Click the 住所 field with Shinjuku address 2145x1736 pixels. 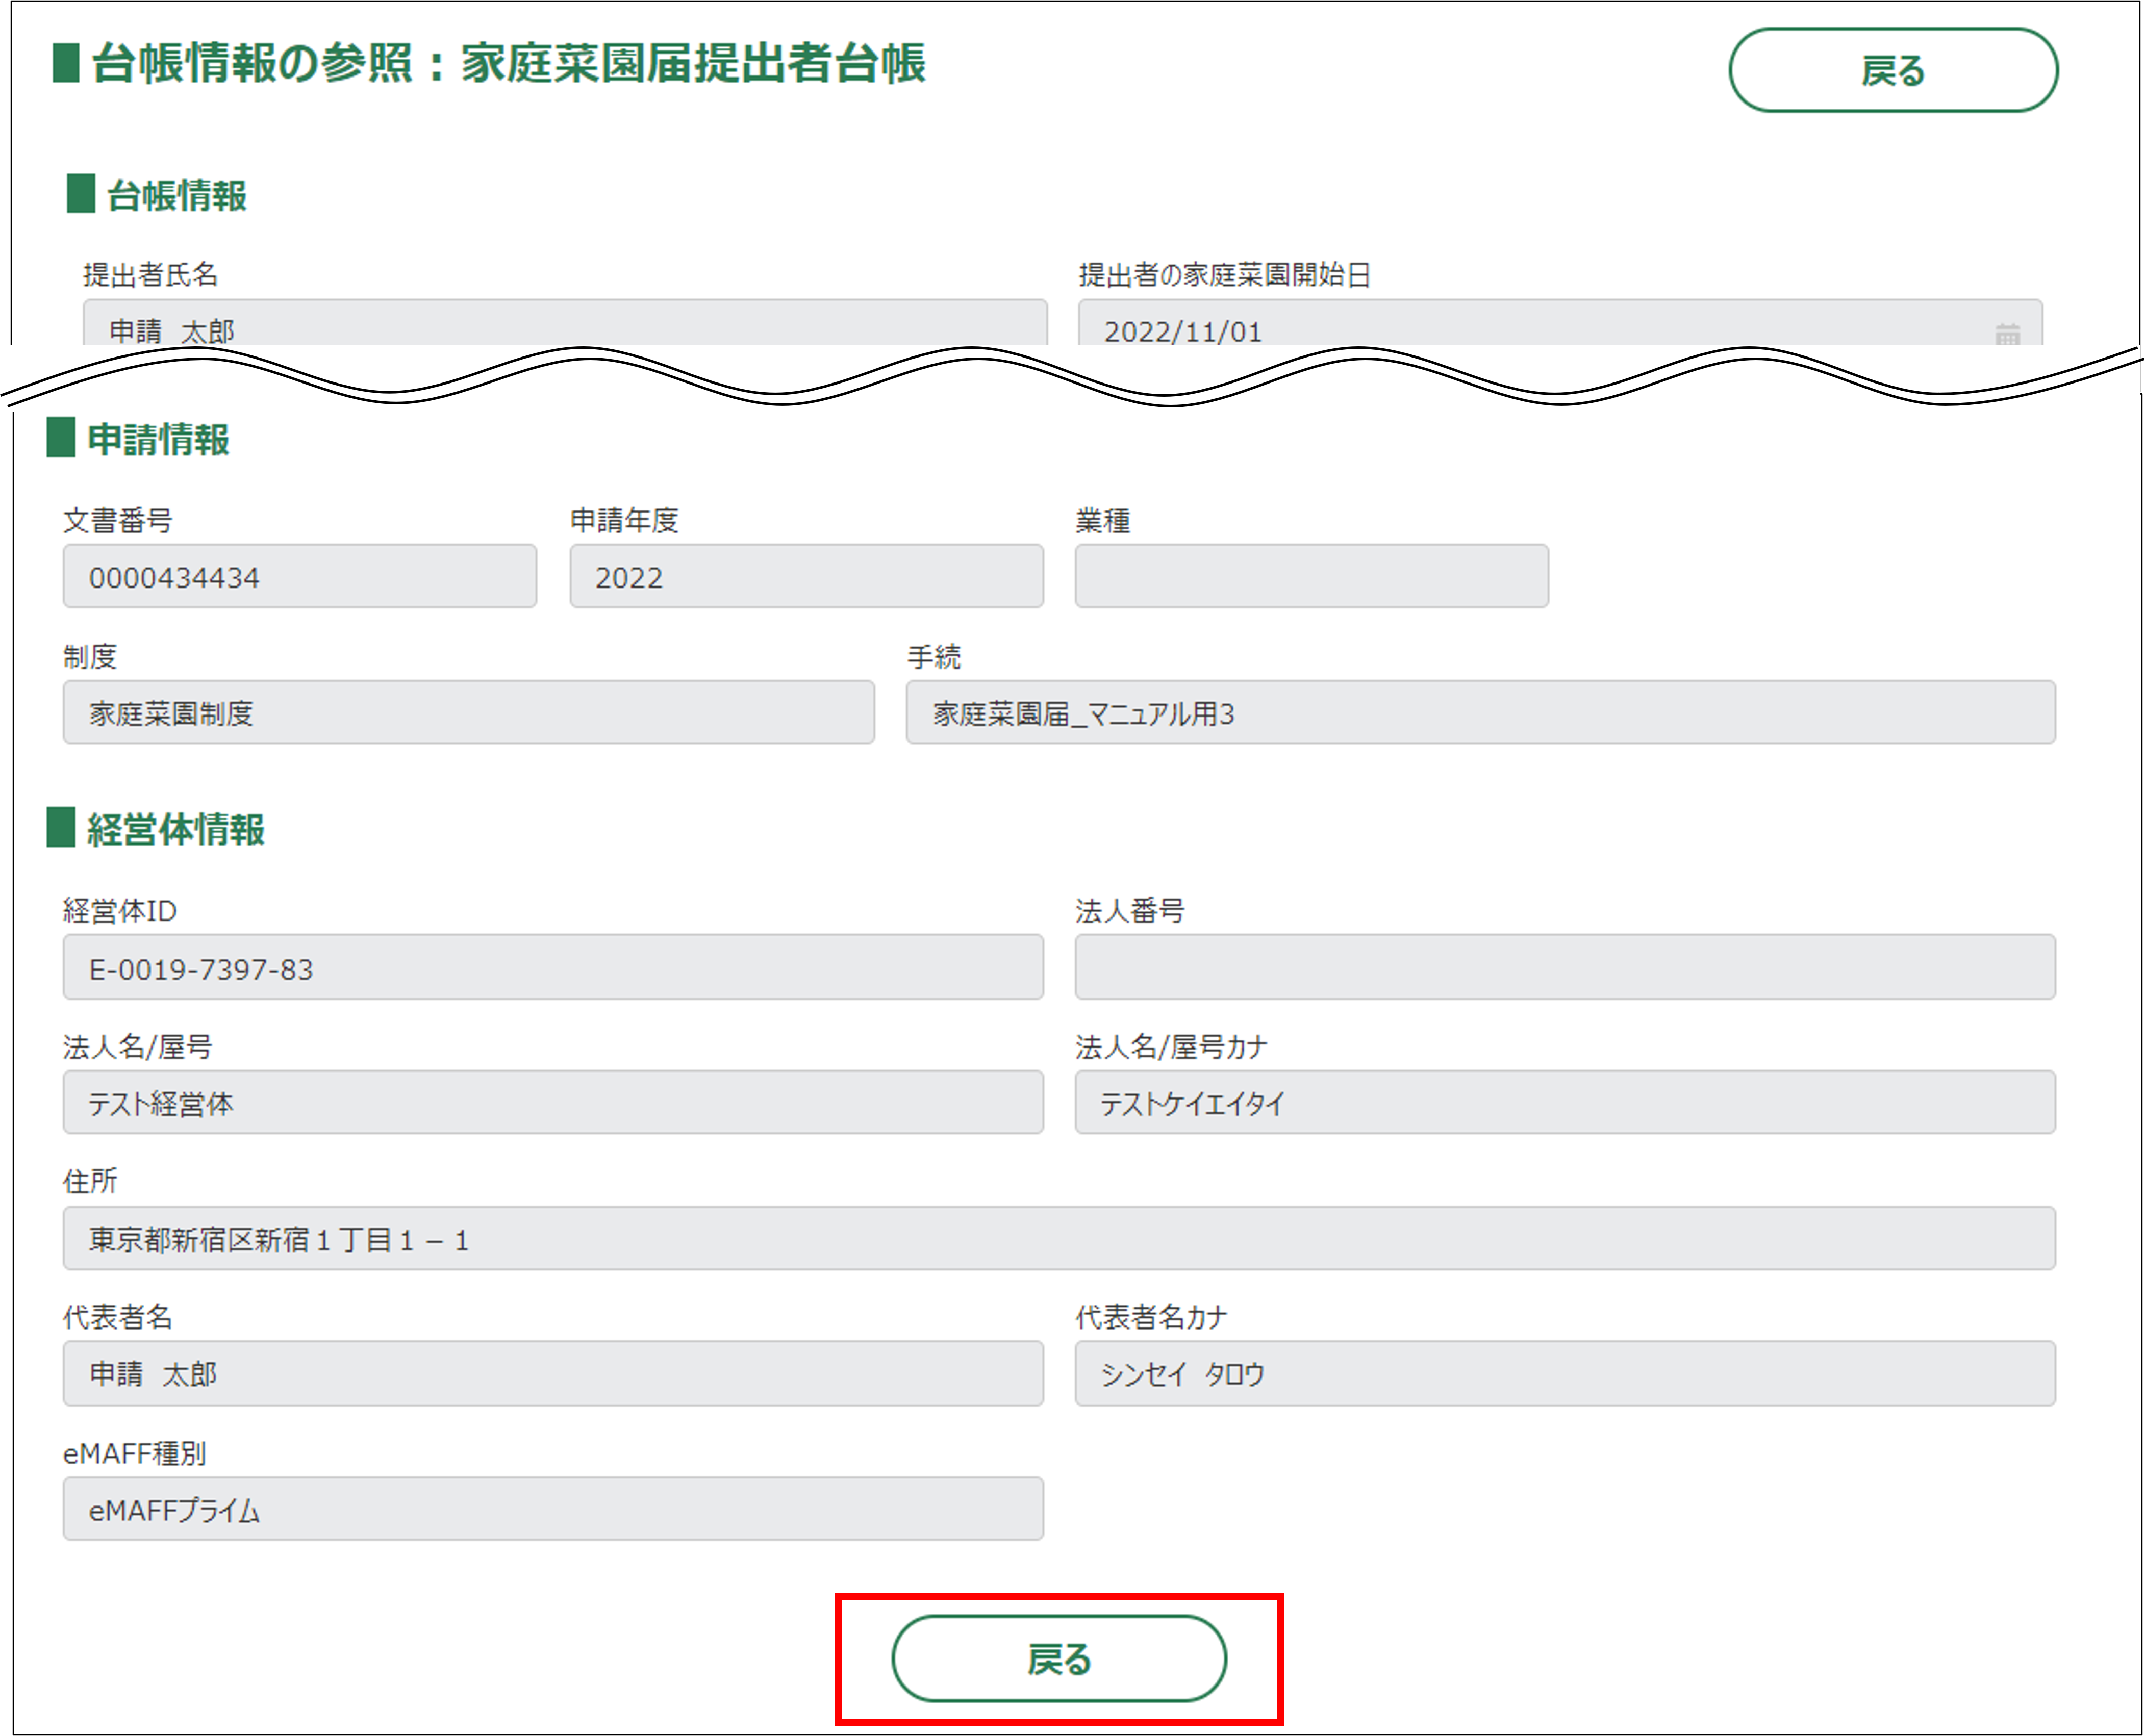1058,1239
